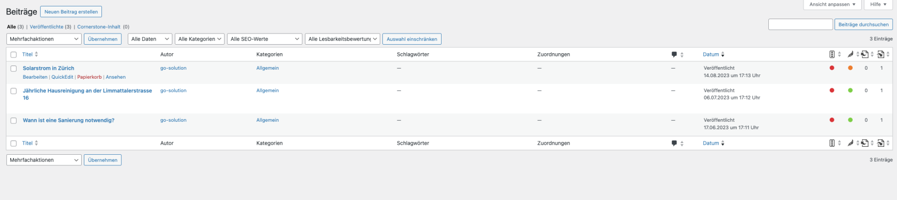Sort by received links icon in bottom footer

point(881,143)
